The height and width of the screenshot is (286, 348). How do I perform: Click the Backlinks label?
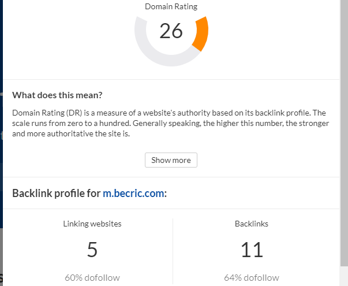tap(252, 224)
